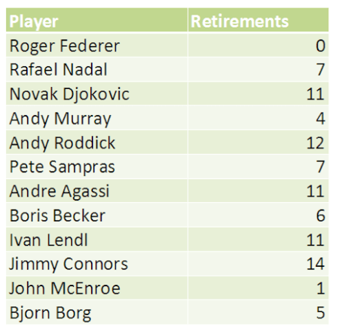Click the Pete Sampras cell
Screen dimensions: 340x331
click(97, 166)
